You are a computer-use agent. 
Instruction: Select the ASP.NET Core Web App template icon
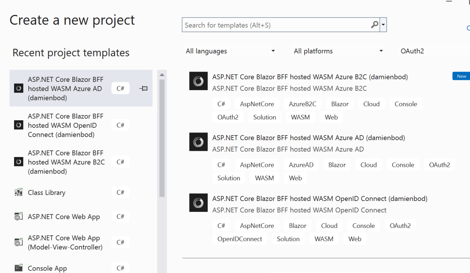pyautogui.click(x=18, y=216)
